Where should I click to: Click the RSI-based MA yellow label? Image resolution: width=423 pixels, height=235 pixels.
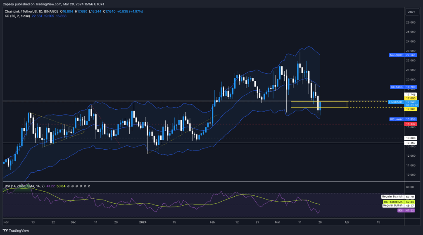[393, 202]
